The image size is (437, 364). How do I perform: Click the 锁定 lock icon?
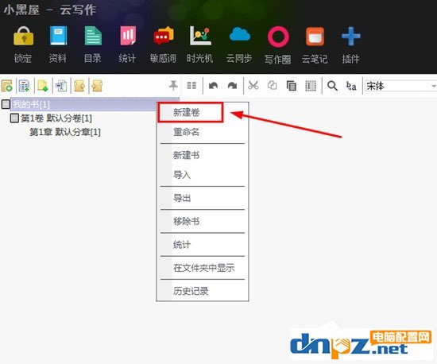(23, 36)
